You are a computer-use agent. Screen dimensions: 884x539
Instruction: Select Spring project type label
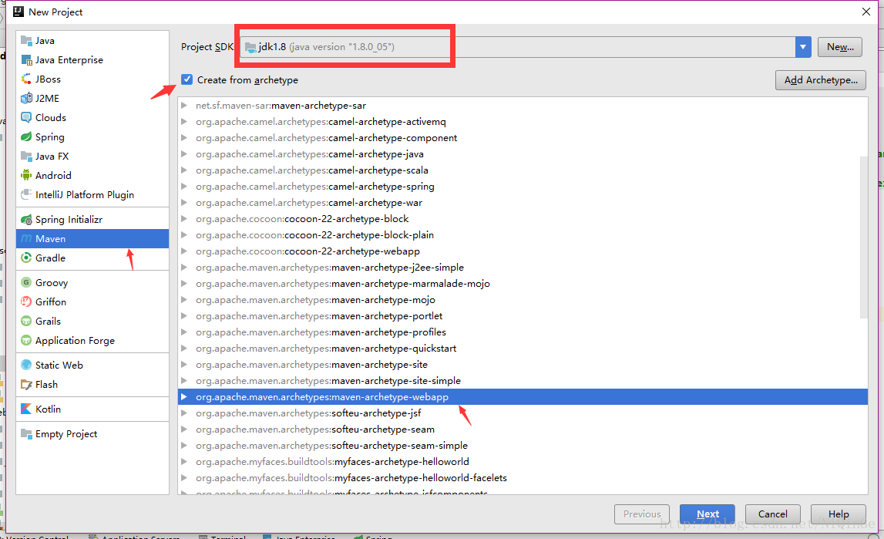click(x=49, y=137)
